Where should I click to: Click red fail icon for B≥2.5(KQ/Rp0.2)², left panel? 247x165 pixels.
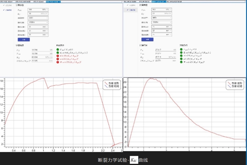(58, 56)
